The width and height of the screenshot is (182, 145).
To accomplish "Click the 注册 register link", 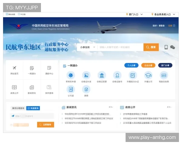I will [x=170, y=26].
